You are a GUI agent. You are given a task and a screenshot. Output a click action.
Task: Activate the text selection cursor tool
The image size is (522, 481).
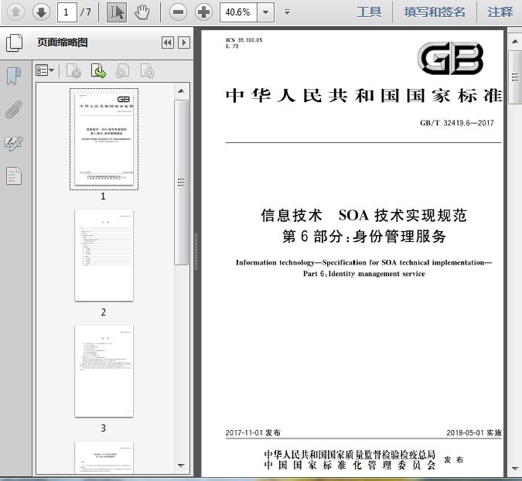[x=117, y=12]
